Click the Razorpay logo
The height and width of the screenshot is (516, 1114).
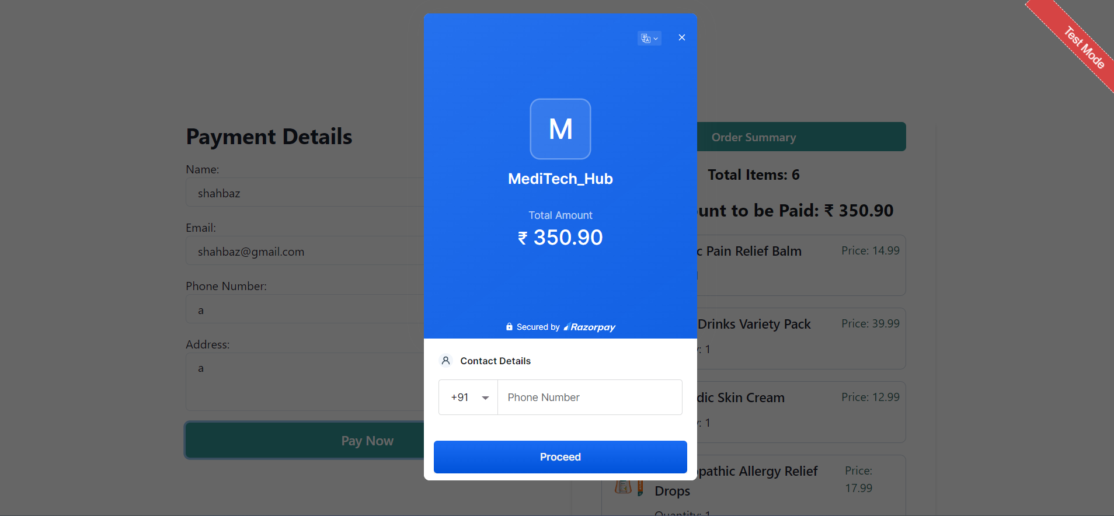[590, 327]
